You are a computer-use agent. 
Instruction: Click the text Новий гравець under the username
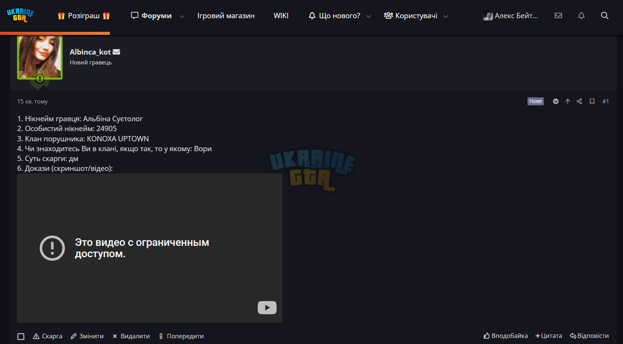pos(91,63)
